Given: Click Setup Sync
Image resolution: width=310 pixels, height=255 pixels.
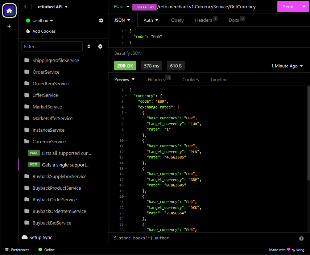Looking at the screenshot, I should coord(41,237).
